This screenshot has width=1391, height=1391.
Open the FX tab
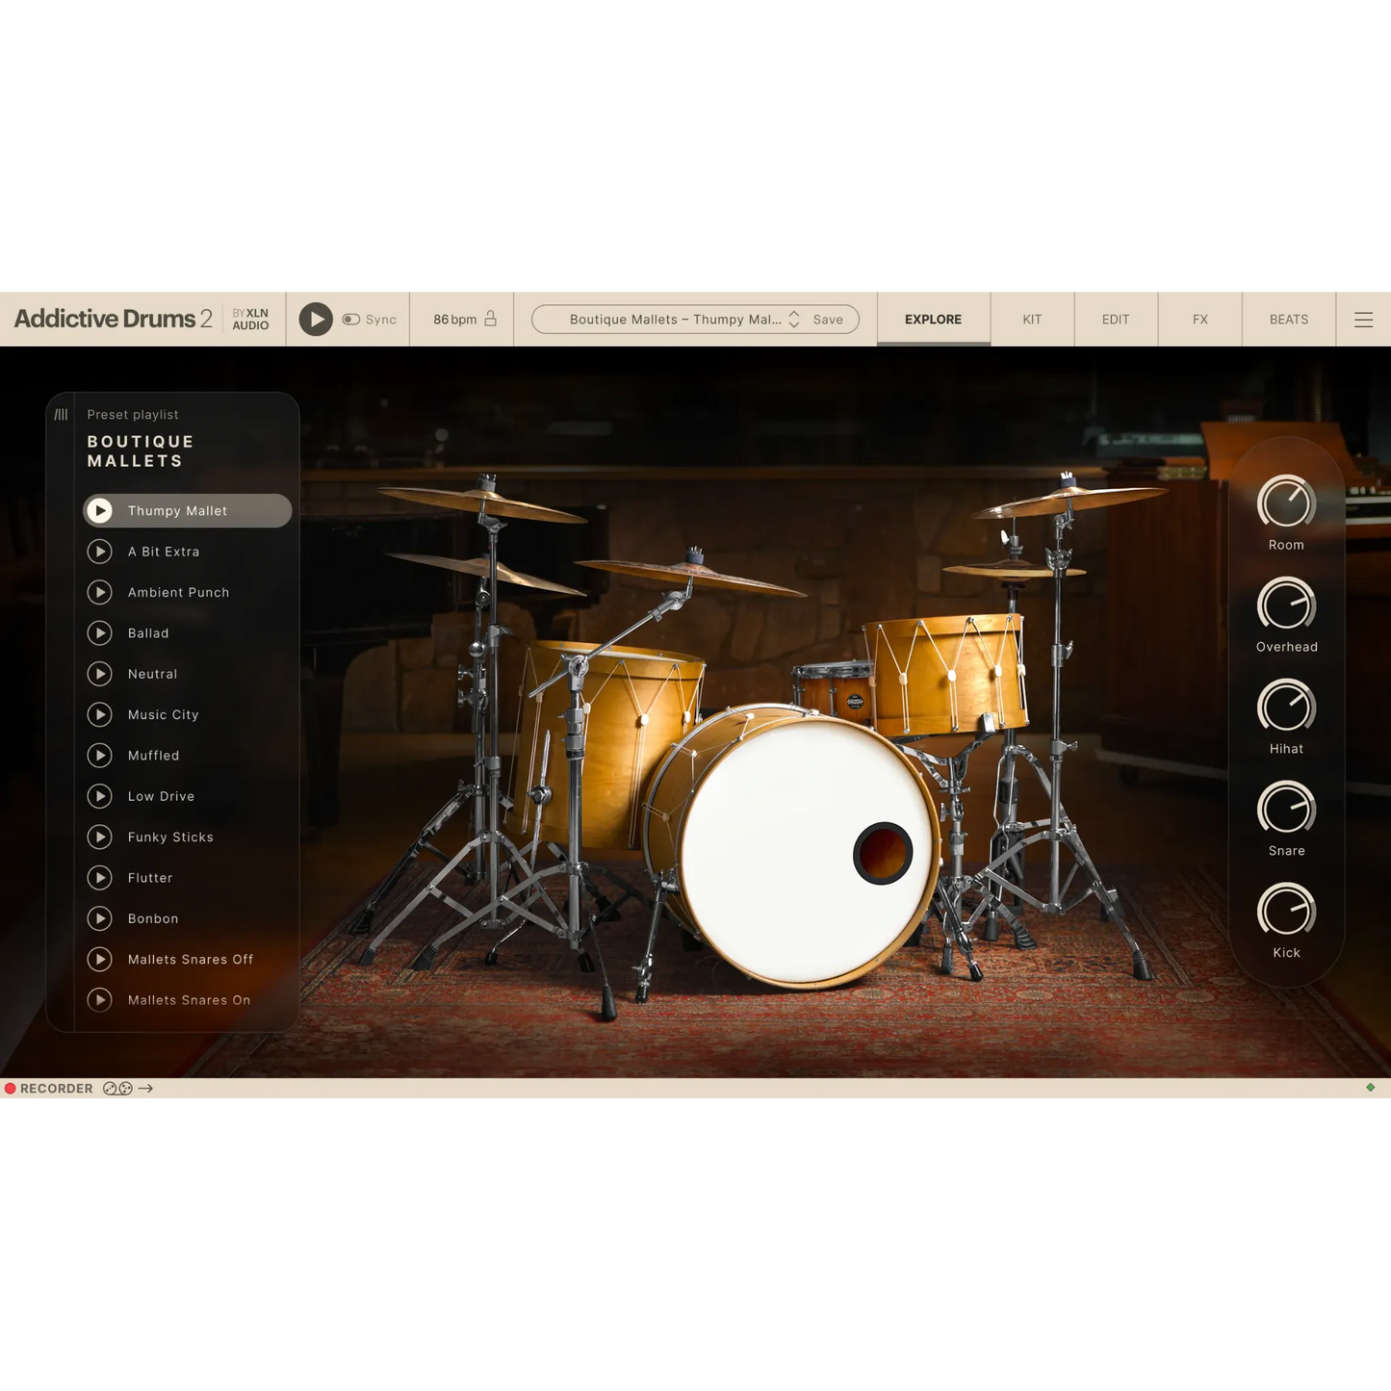[1200, 320]
